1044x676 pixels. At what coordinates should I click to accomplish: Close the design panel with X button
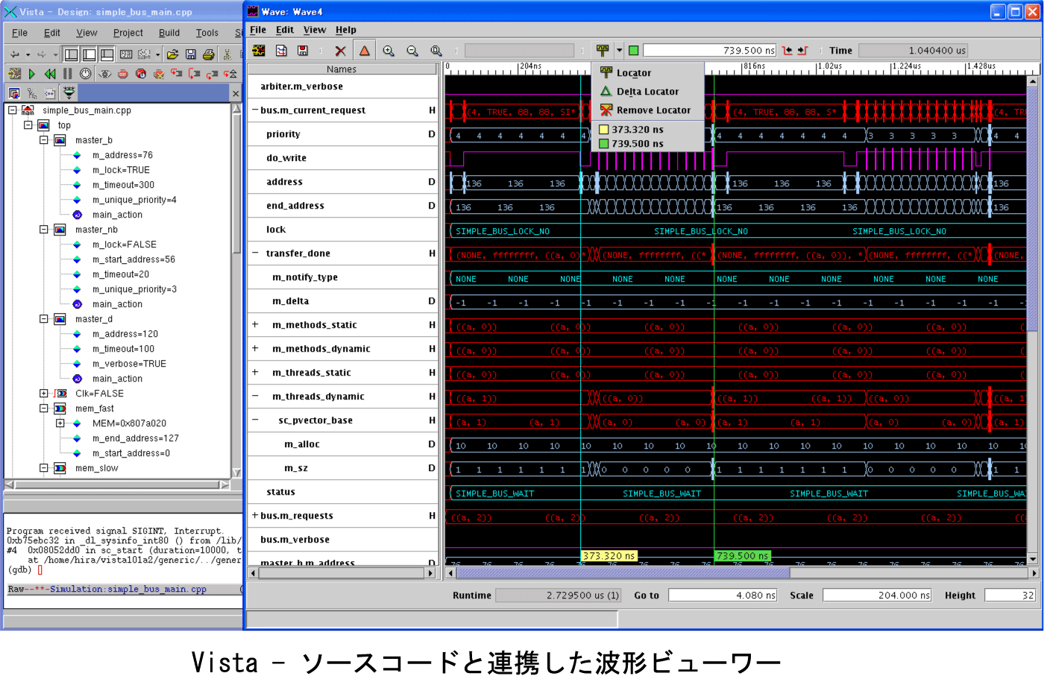click(x=236, y=94)
